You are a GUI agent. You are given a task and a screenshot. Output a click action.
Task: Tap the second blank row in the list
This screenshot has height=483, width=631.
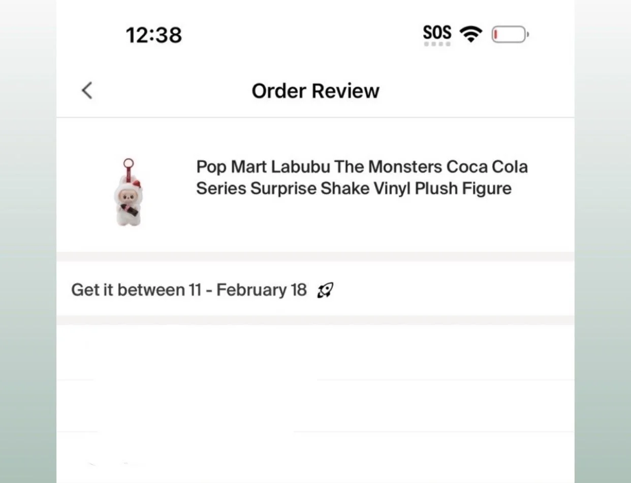tap(315, 406)
